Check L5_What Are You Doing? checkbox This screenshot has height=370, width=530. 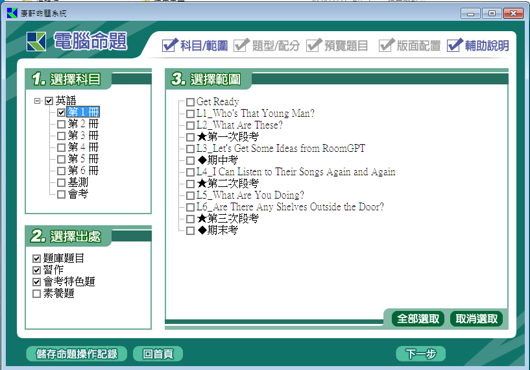pos(190,195)
